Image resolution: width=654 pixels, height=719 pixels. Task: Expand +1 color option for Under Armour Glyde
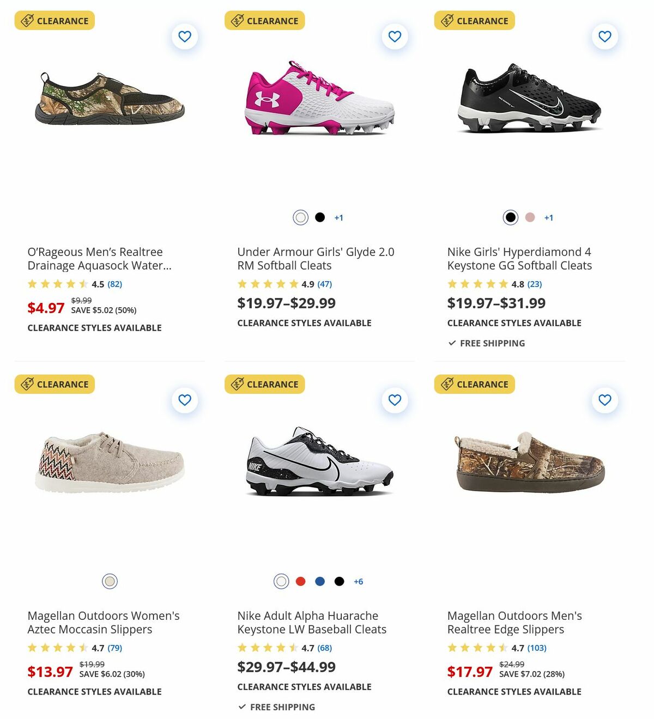coord(339,217)
